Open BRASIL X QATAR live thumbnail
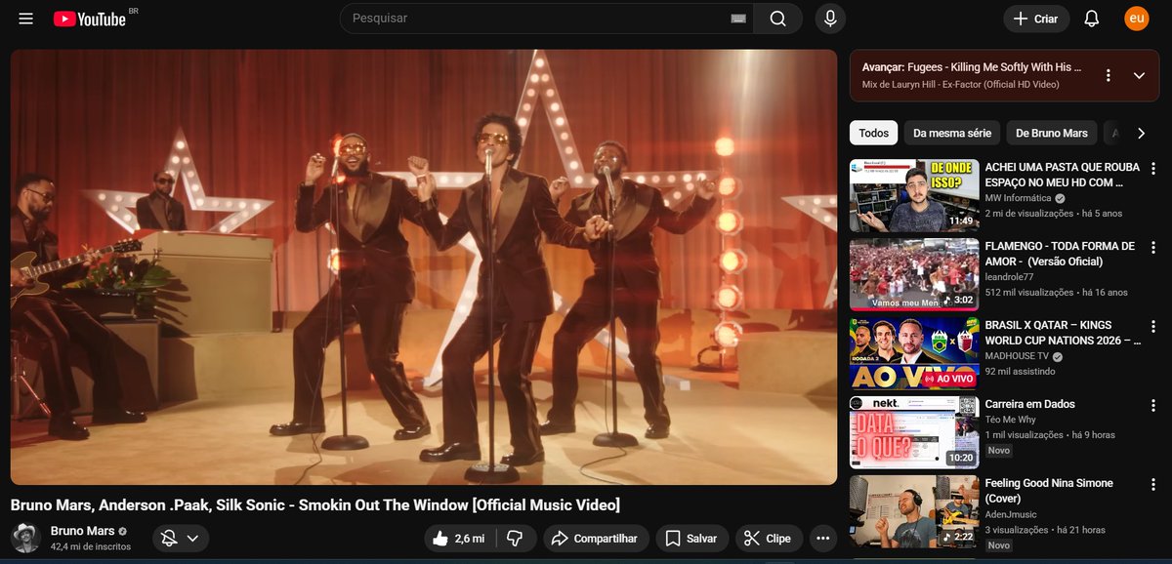The width and height of the screenshot is (1172, 564). [914, 353]
